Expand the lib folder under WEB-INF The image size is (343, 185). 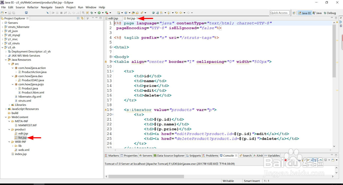tap(13, 146)
